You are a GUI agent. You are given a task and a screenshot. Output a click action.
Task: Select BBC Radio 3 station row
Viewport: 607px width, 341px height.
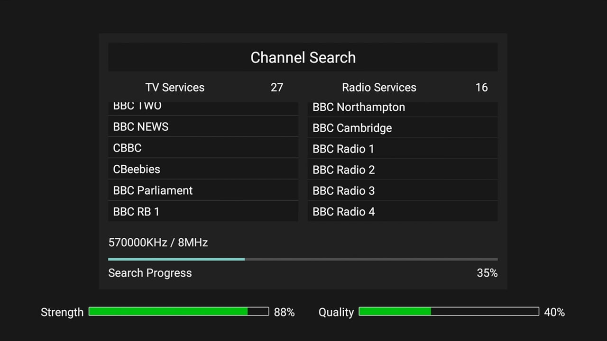[403, 190]
